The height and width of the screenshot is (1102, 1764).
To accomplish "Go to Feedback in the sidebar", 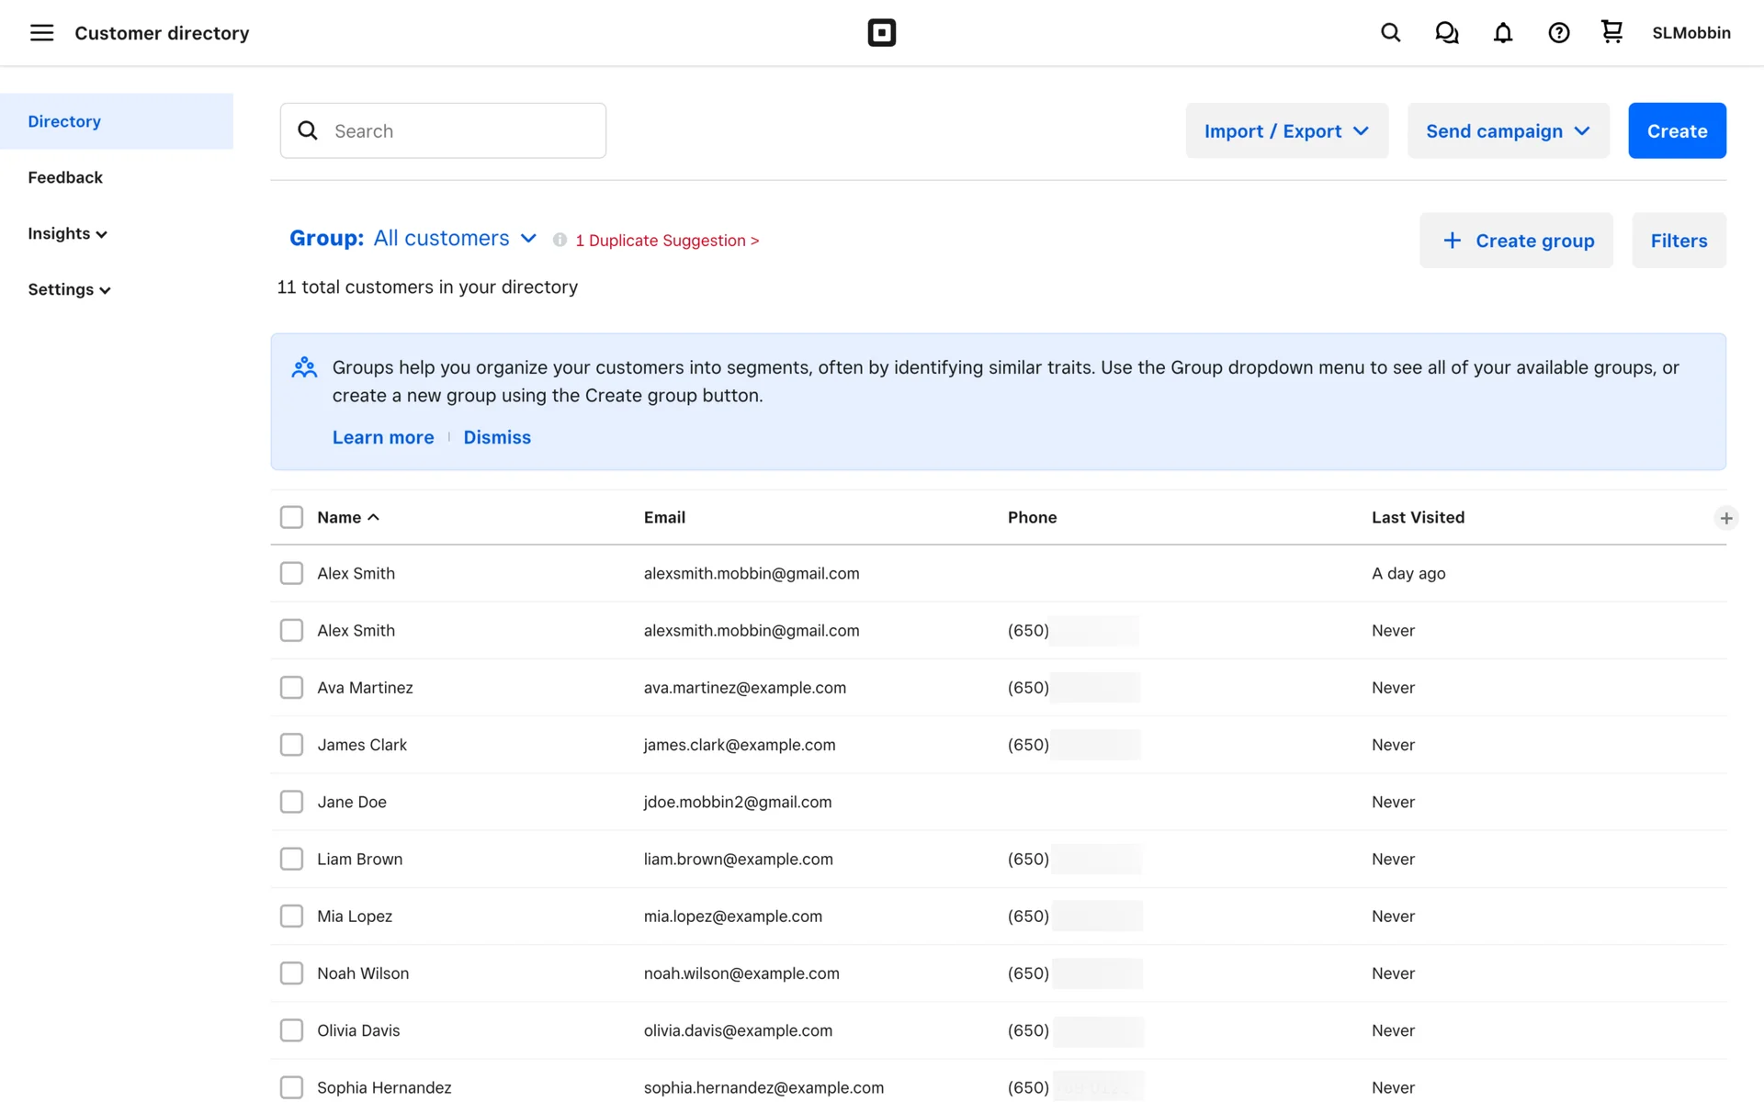I will click(x=65, y=177).
